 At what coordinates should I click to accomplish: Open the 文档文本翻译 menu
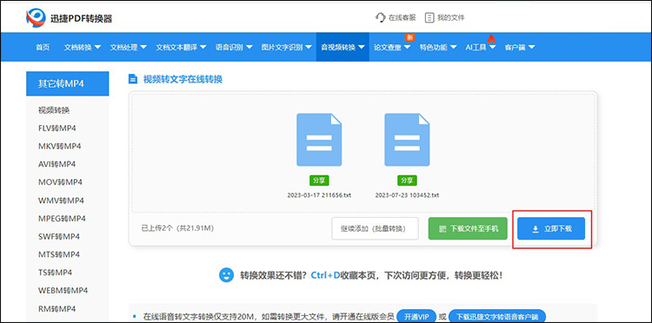pos(182,47)
